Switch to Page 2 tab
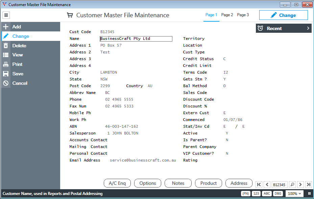 227,15
